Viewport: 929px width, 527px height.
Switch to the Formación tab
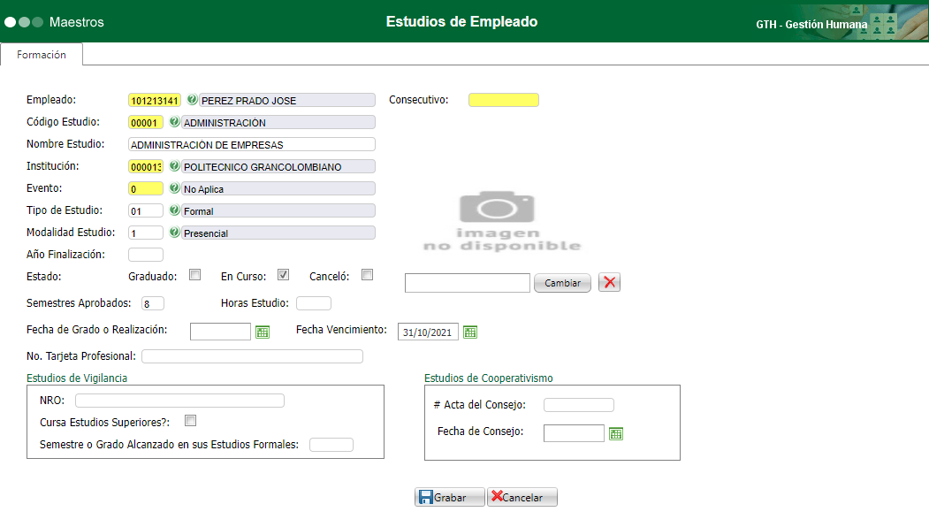click(41, 54)
